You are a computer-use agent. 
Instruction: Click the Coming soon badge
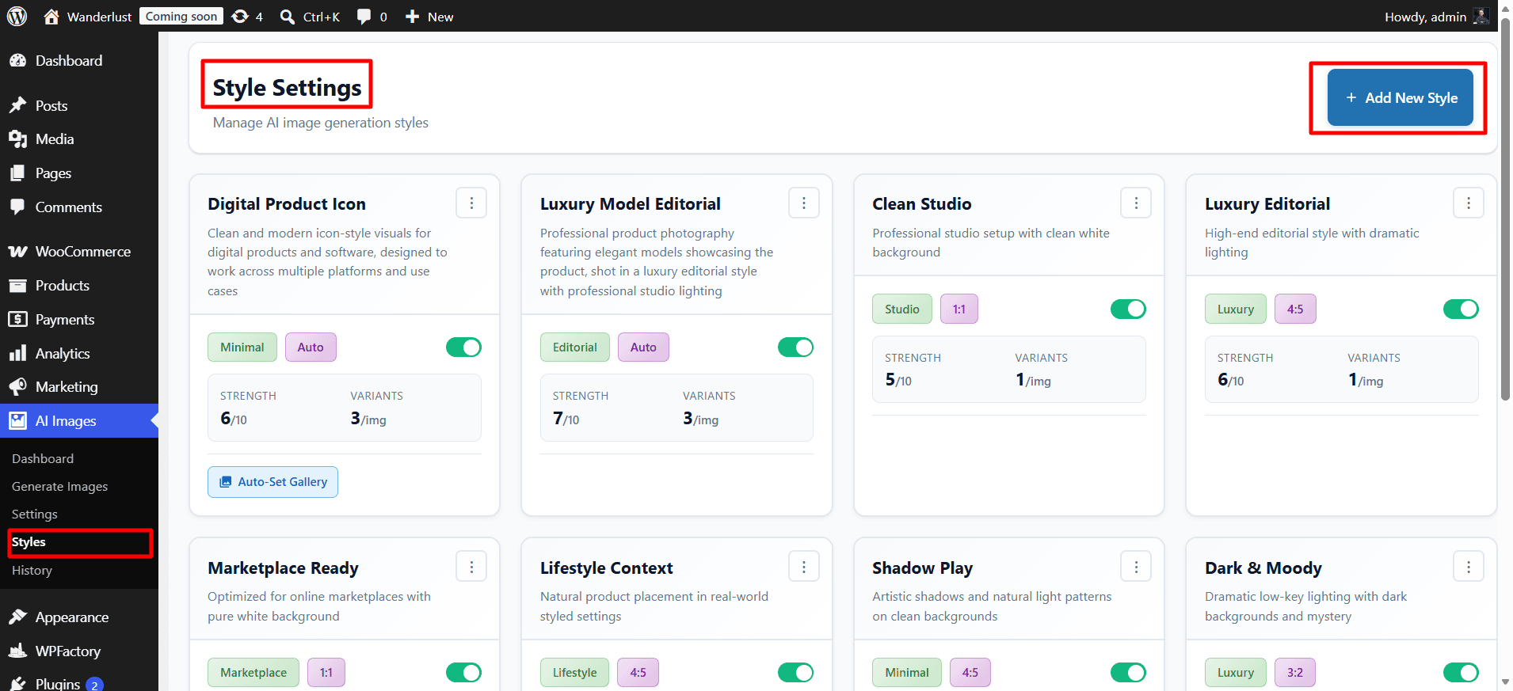click(181, 16)
